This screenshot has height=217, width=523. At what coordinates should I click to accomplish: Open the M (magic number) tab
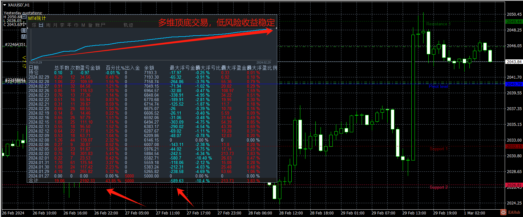click(83, 25)
